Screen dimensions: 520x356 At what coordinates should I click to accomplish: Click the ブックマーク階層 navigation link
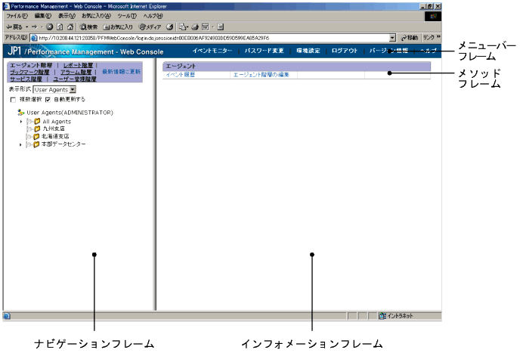coord(29,72)
